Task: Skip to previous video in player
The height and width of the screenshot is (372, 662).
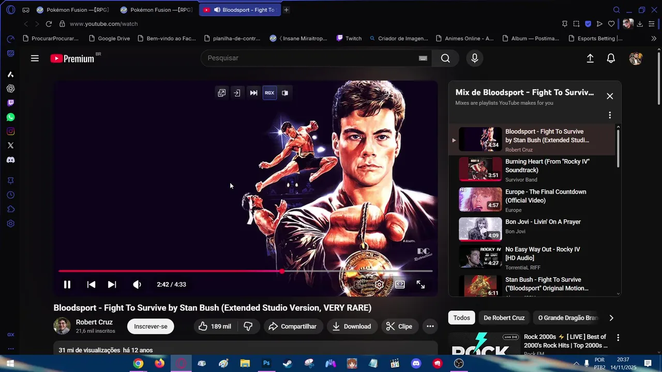Action: (91, 284)
